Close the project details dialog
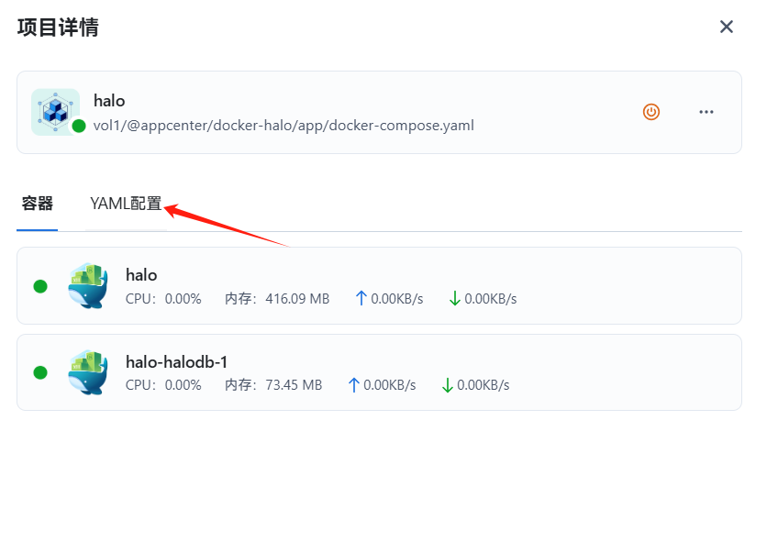The width and height of the screenshot is (767, 542). coord(727,27)
